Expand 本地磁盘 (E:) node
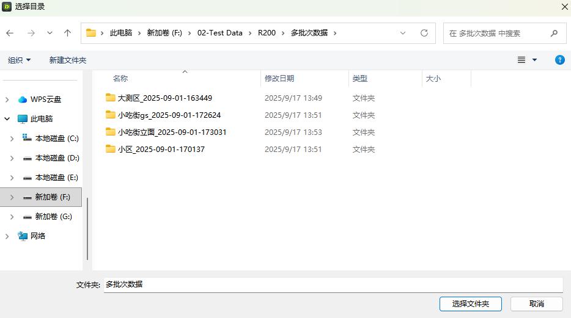 point(12,178)
